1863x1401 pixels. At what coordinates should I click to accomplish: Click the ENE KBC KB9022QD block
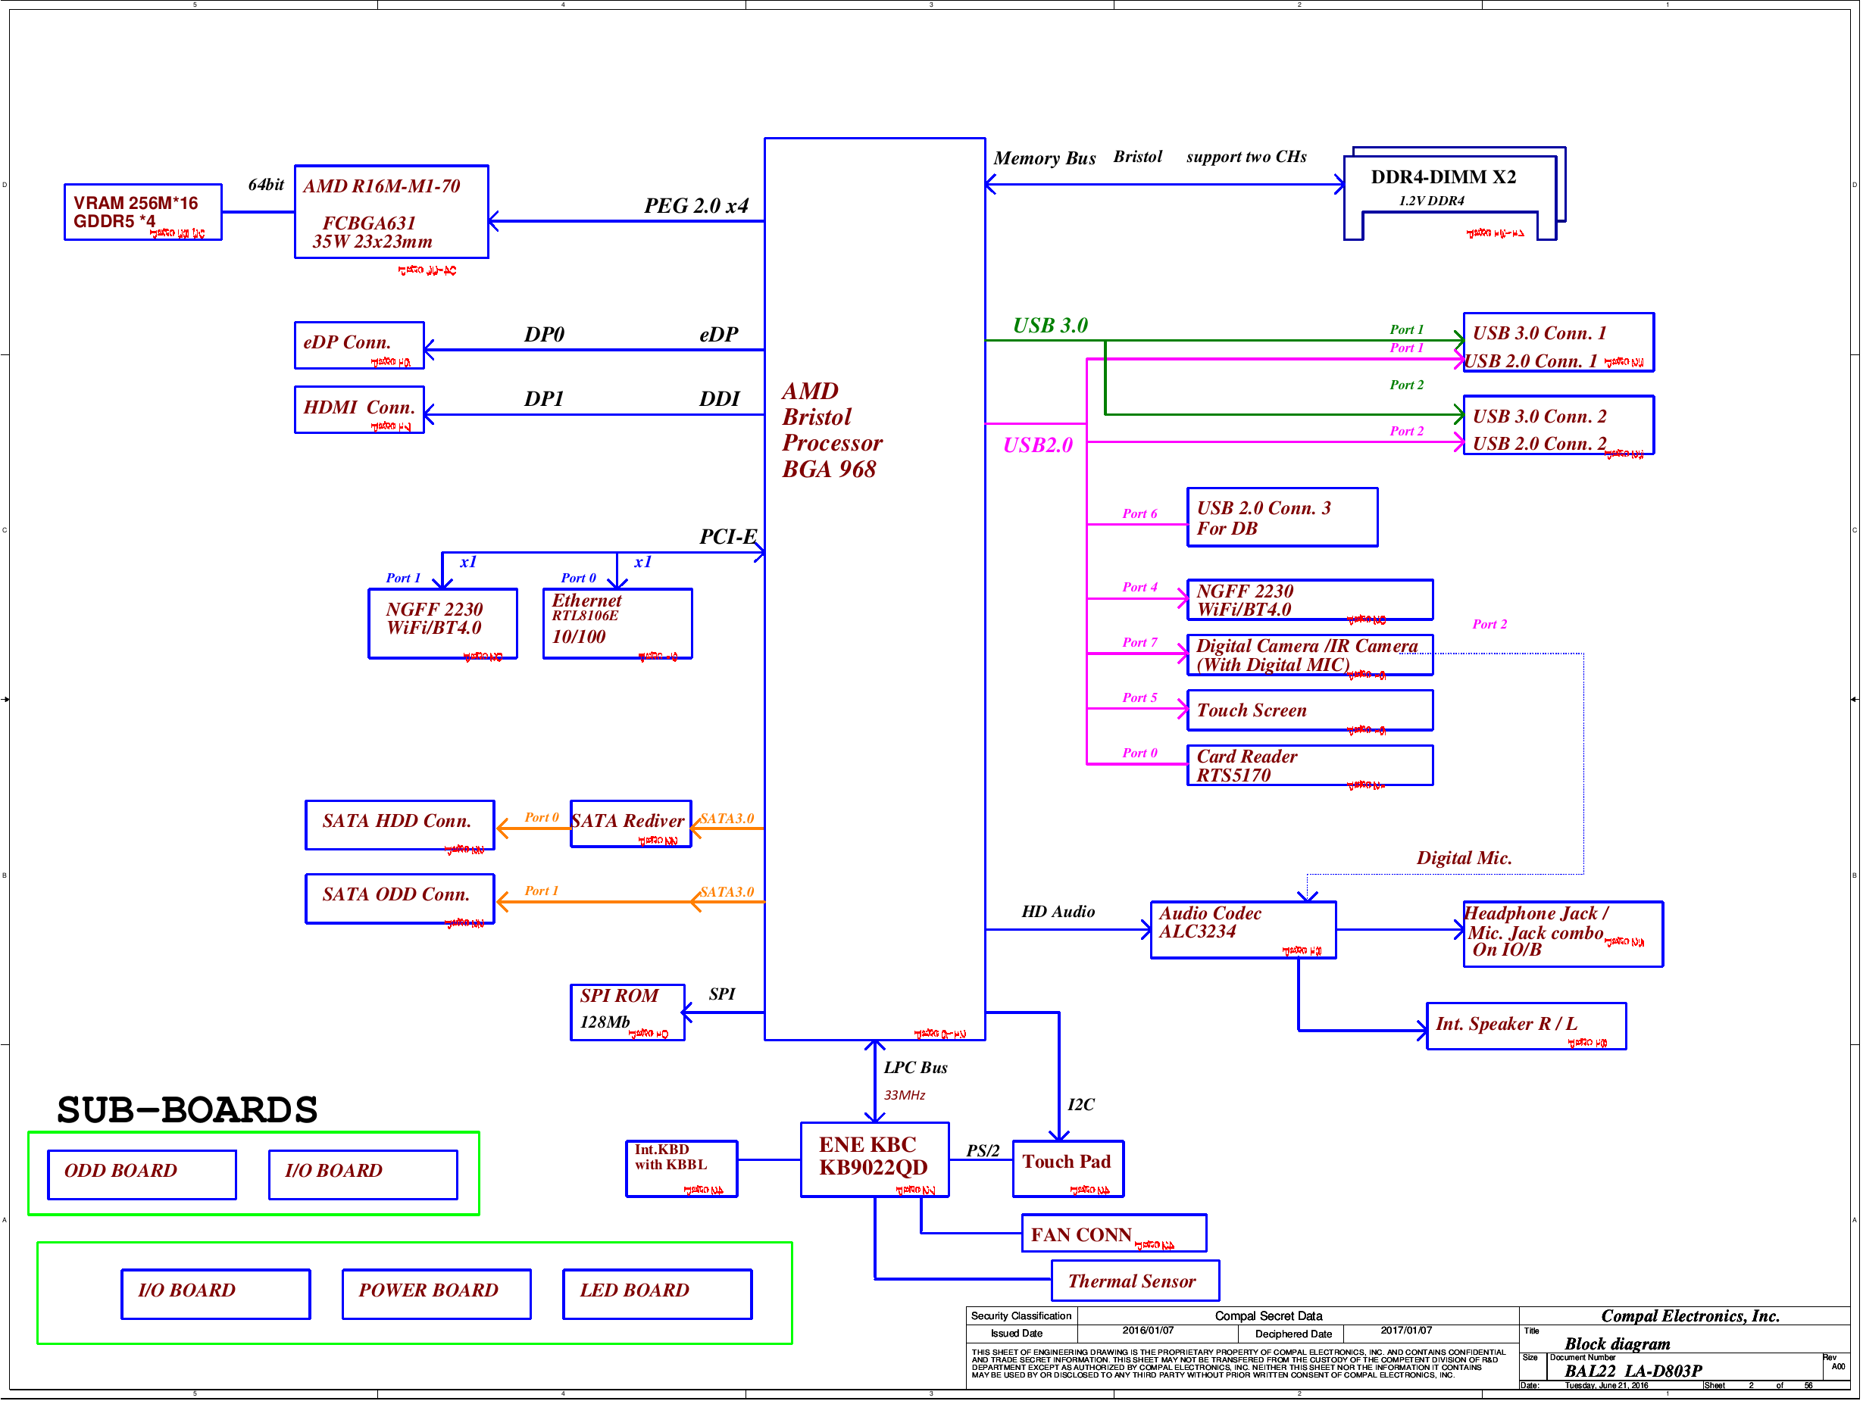point(874,1159)
